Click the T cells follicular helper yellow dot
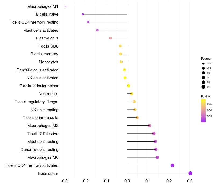 coord(128,86)
